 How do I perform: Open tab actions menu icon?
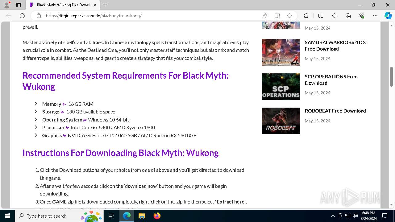pyautogui.click(x=19, y=5)
